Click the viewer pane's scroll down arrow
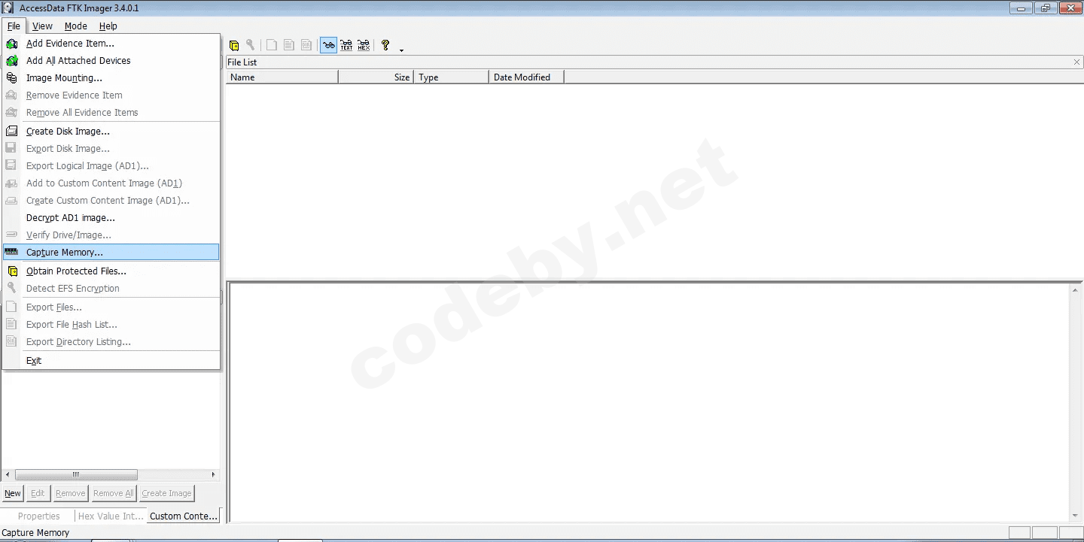The image size is (1084, 542). click(1075, 516)
